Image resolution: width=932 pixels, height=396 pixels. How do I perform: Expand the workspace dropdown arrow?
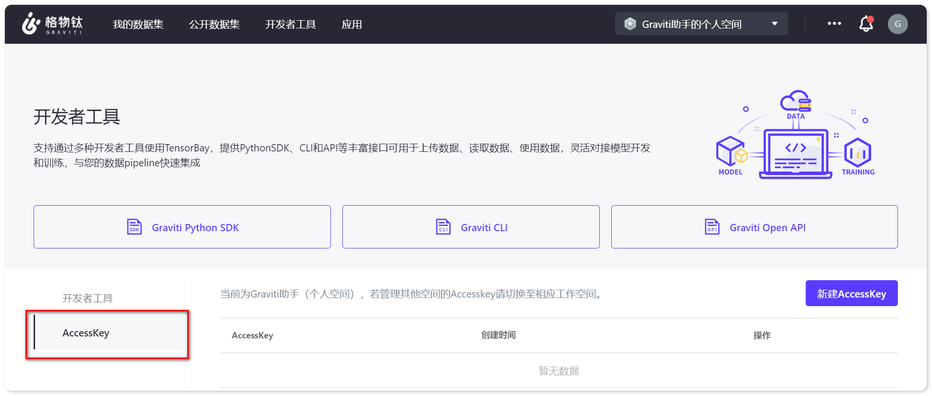(775, 24)
